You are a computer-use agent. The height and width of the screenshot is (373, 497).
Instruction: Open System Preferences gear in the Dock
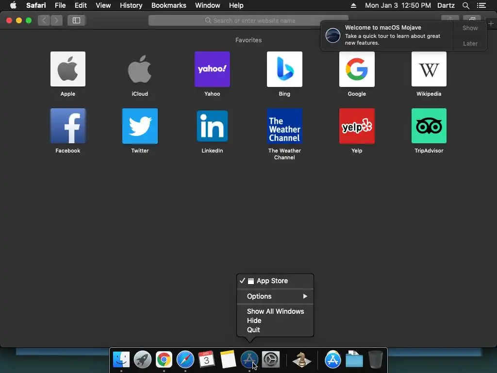pyautogui.click(x=271, y=359)
